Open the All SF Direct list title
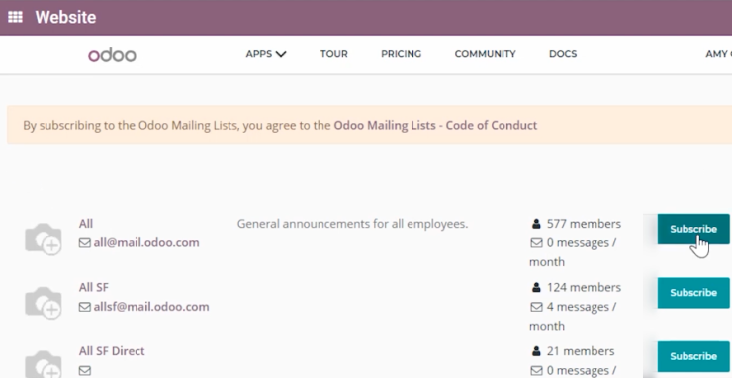732x378 pixels. 112,351
